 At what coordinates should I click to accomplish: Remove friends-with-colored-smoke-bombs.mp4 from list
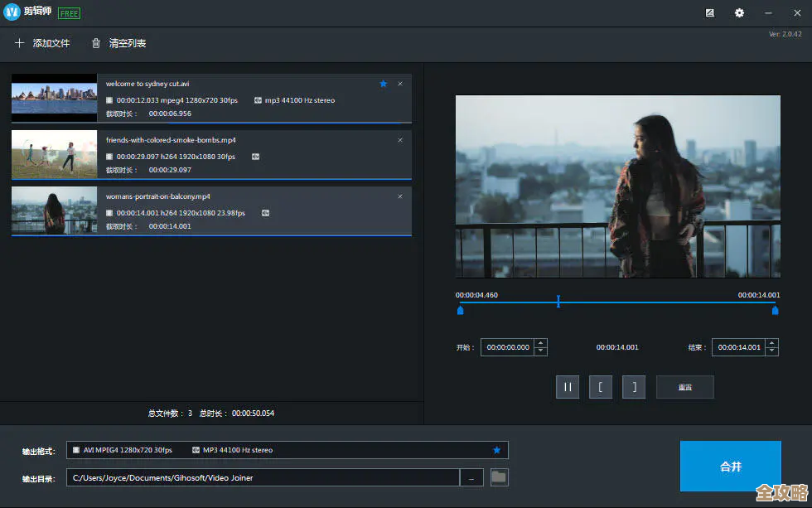click(400, 140)
